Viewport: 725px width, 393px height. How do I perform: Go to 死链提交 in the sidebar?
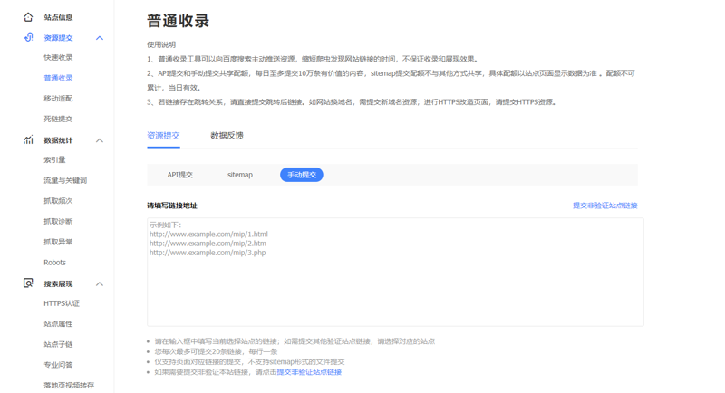(58, 119)
